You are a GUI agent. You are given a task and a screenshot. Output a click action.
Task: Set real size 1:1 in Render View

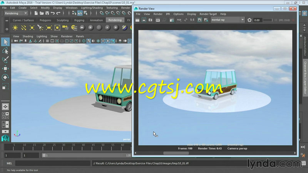coord(192,20)
